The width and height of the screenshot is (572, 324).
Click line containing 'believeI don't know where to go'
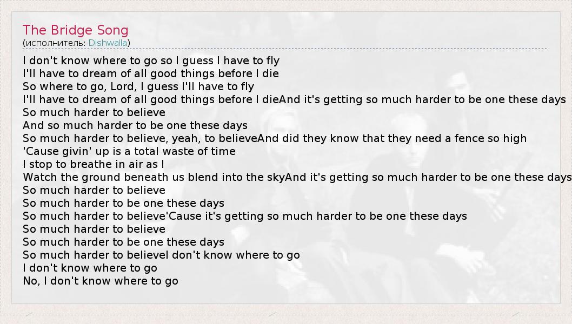tap(161, 255)
